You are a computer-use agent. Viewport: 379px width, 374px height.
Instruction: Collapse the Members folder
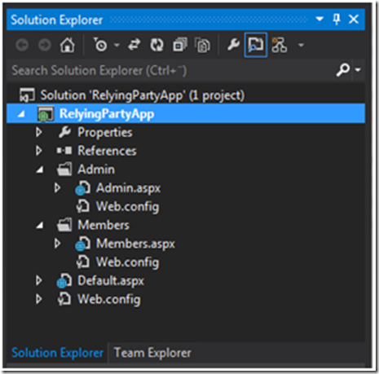40,226
